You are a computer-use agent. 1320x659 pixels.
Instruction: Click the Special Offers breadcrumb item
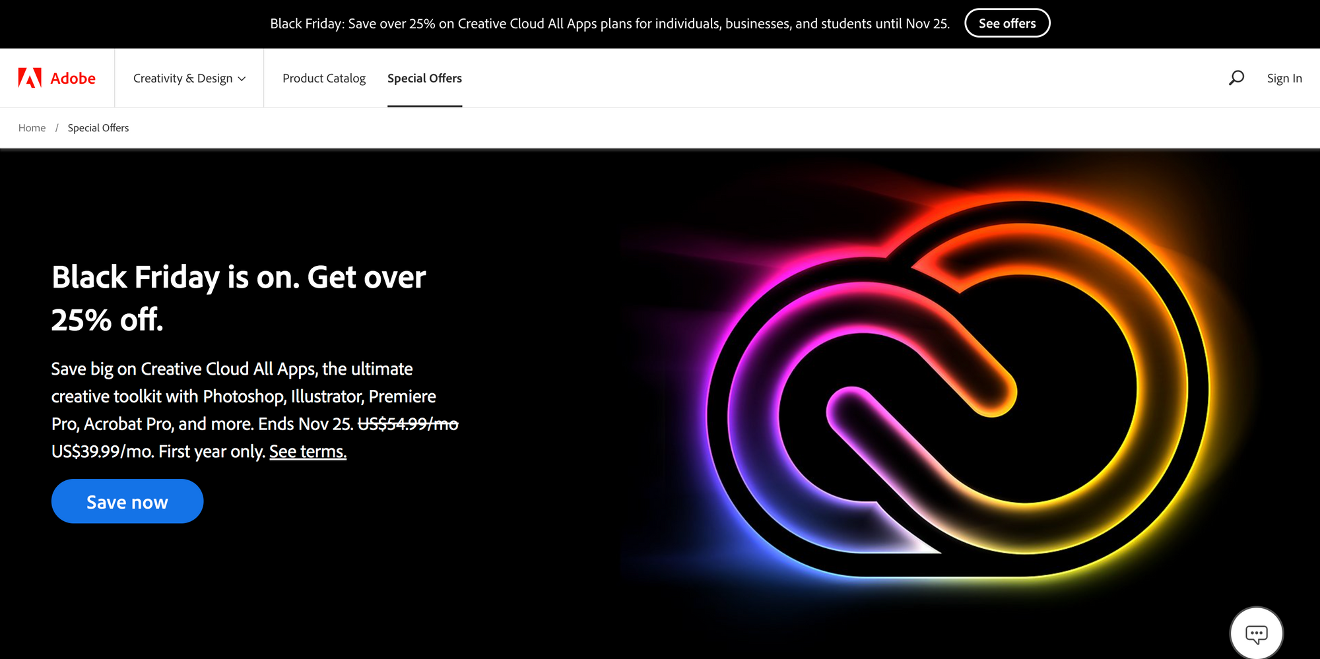pyautogui.click(x=98, y=128)
